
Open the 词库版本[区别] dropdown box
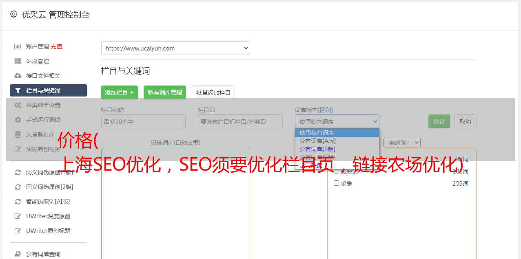(337, 121)
